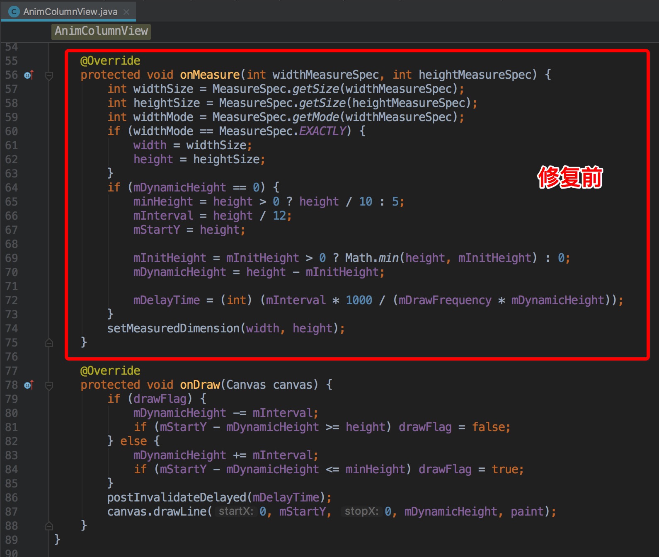
Task: Click drawFlag = false on line 81
Action: pyautogui.click(x=454, y=427)
